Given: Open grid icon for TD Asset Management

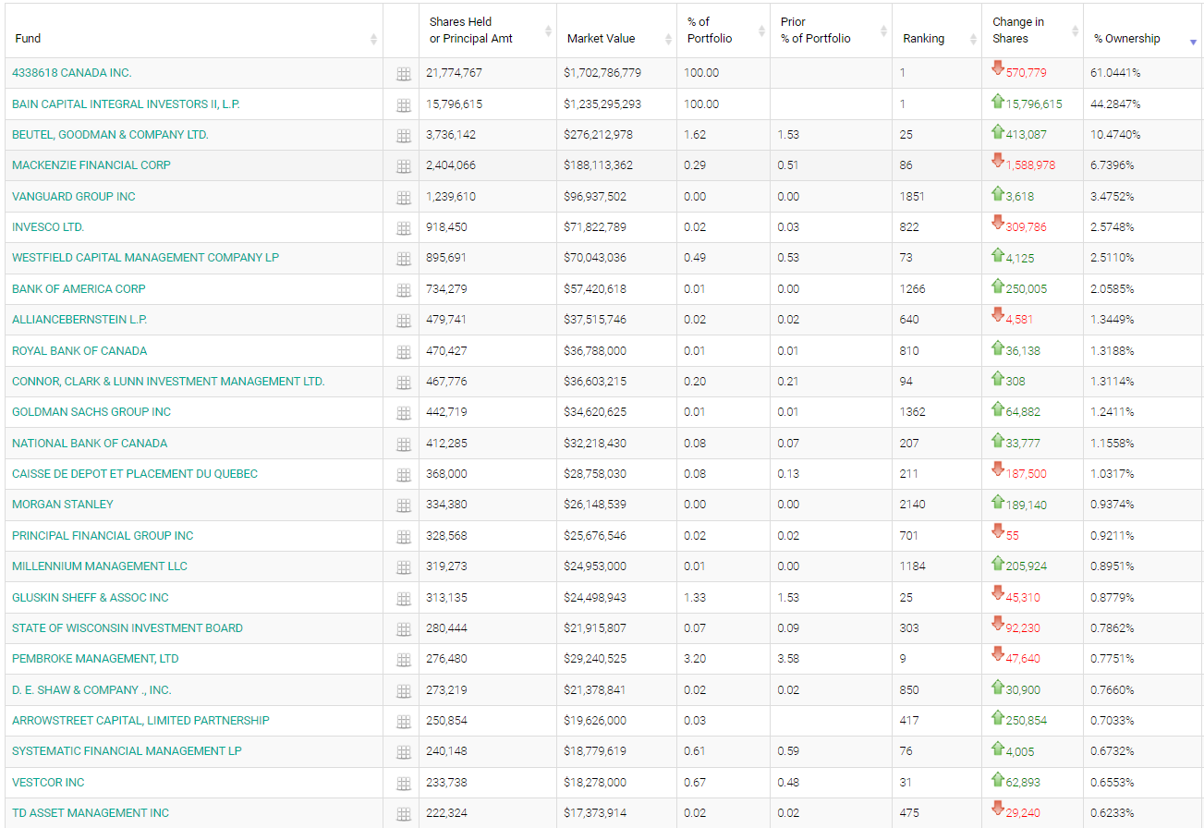Looking at the screenshot, I should pos(403,814).
